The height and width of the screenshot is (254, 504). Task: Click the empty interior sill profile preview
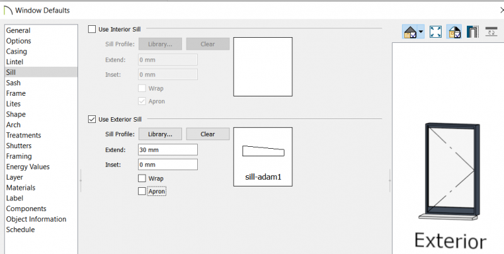coord(263,67)
